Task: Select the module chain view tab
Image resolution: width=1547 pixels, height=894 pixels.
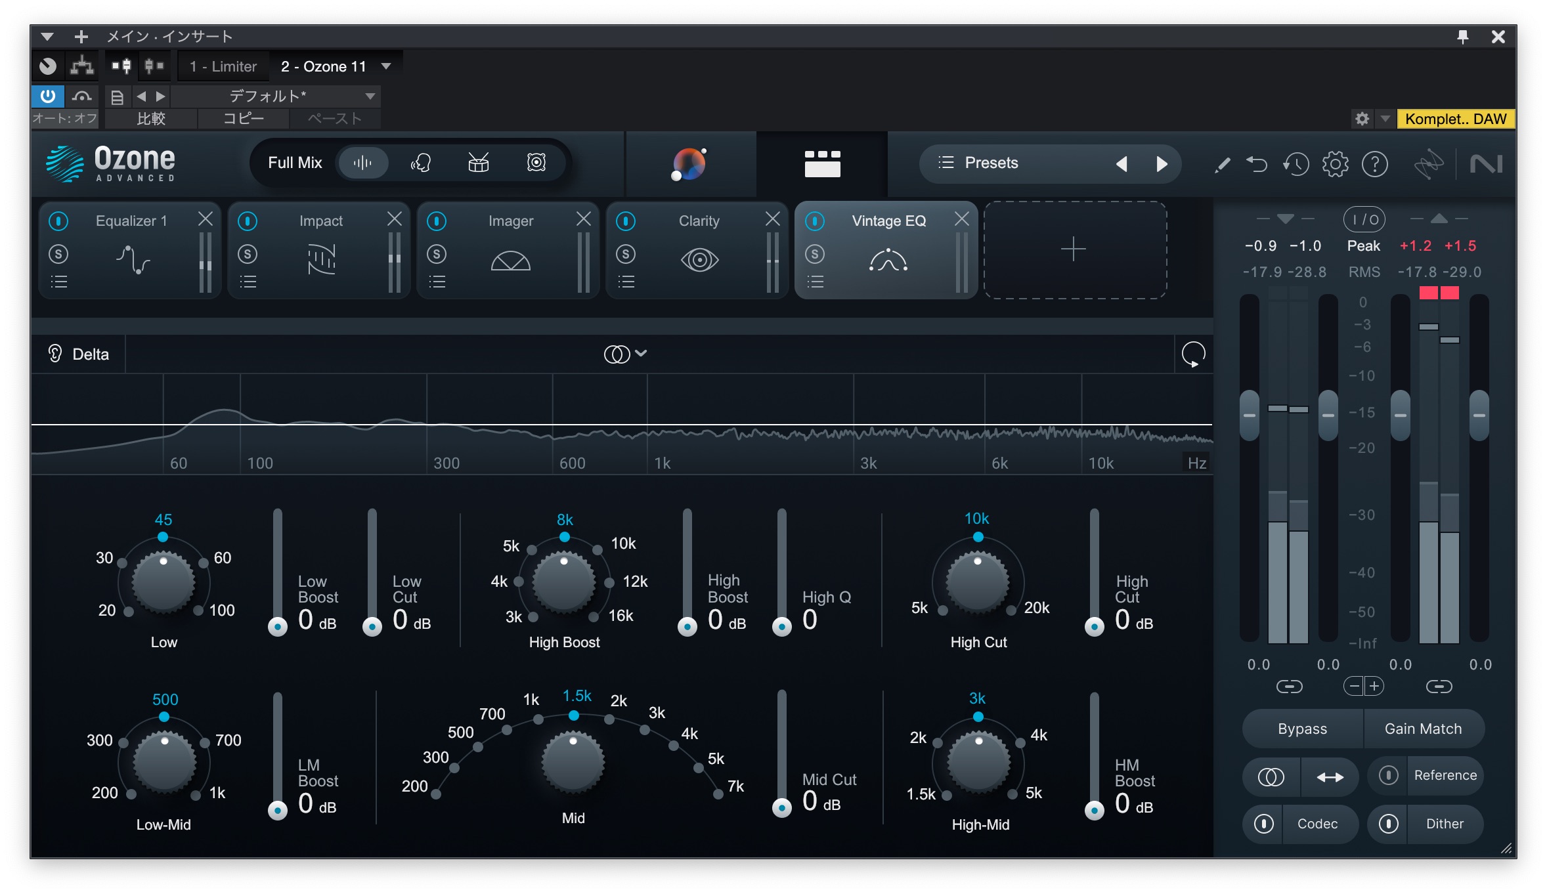Action: tap(824, 164)
